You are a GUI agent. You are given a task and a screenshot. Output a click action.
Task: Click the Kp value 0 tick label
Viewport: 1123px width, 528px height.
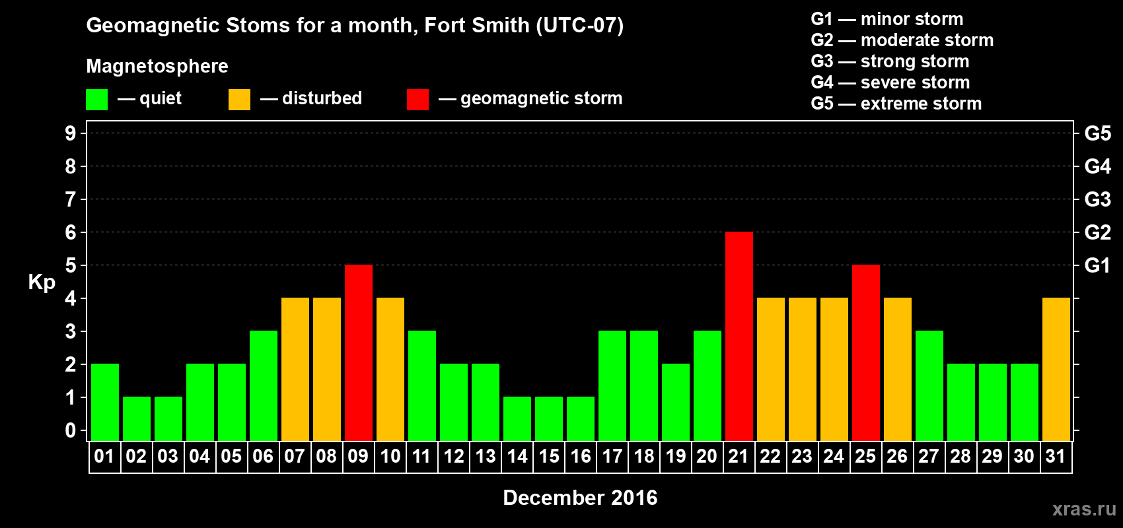pyautogui.click(x=71, y=430)
